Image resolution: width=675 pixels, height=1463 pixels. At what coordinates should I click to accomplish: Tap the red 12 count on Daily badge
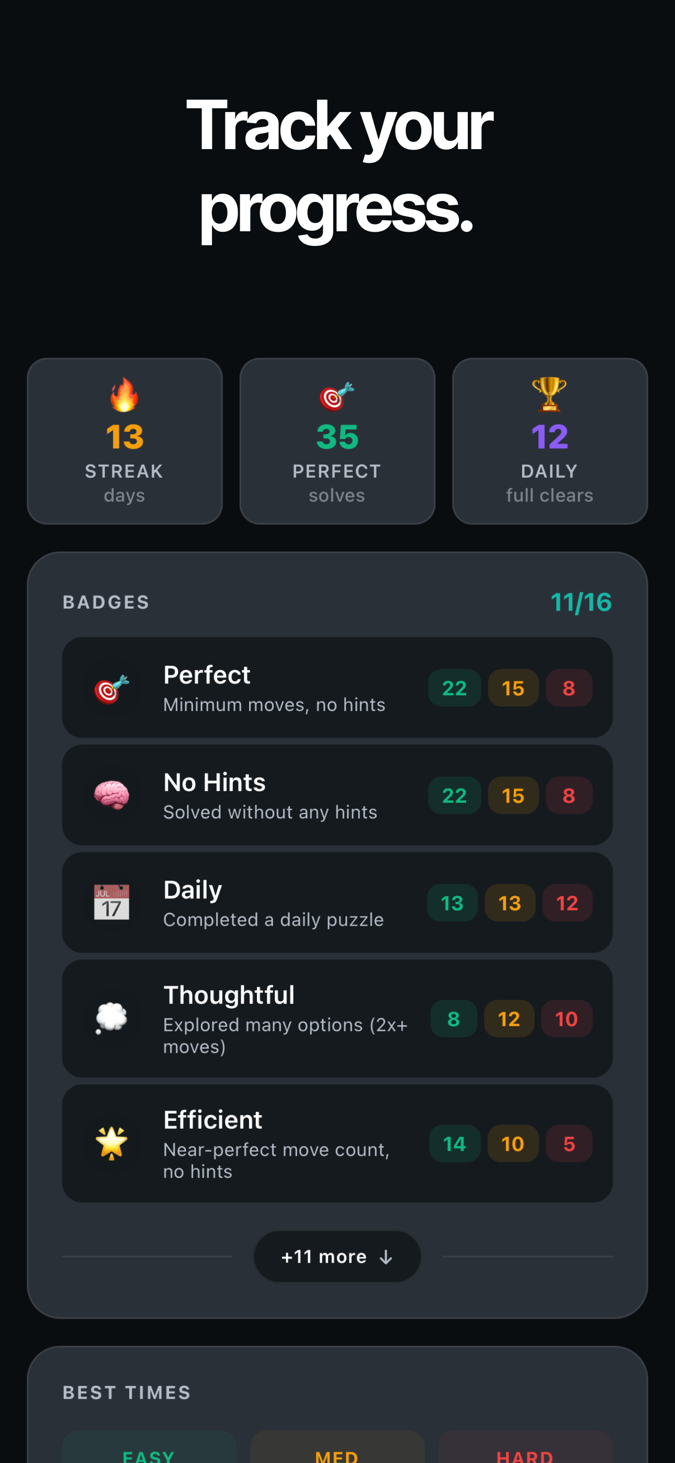click(x=567, y=903)
